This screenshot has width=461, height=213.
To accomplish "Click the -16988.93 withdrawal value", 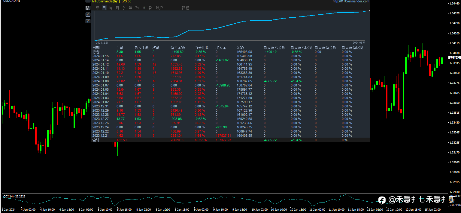I will point(223,85).
